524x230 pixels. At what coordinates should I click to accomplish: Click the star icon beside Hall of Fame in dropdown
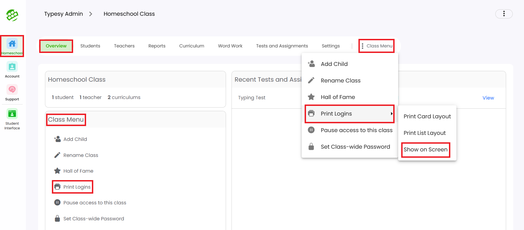click(x=311, y=97)
